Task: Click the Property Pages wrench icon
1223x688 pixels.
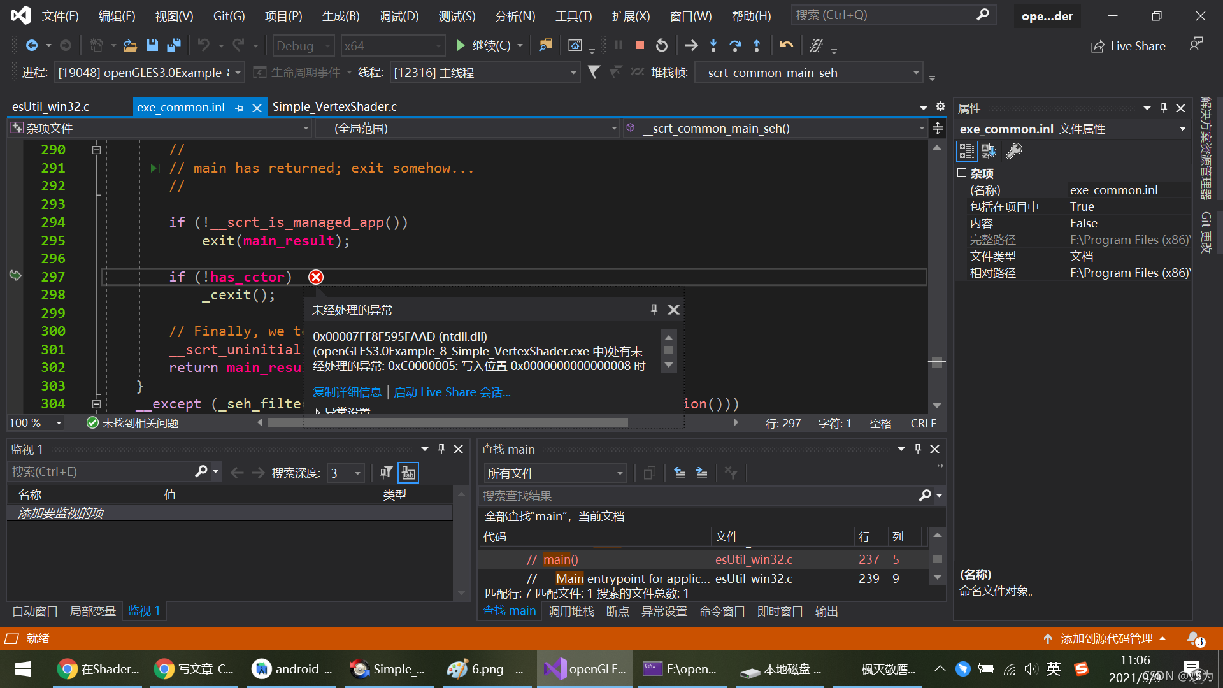Action: click(x=1013, y=150)
